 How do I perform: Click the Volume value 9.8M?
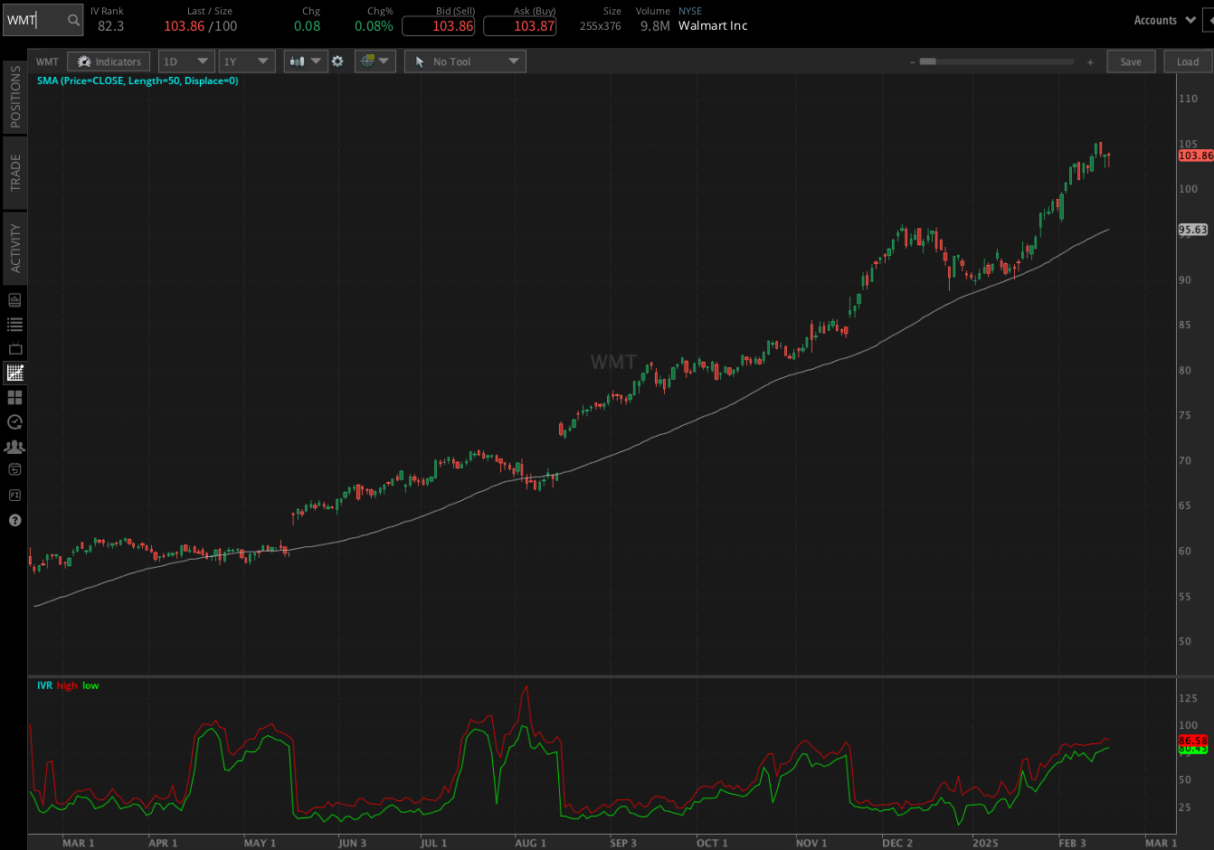(x=655, y=26)
